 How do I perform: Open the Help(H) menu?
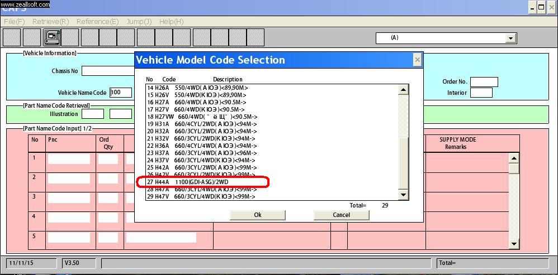click(171, 21)
